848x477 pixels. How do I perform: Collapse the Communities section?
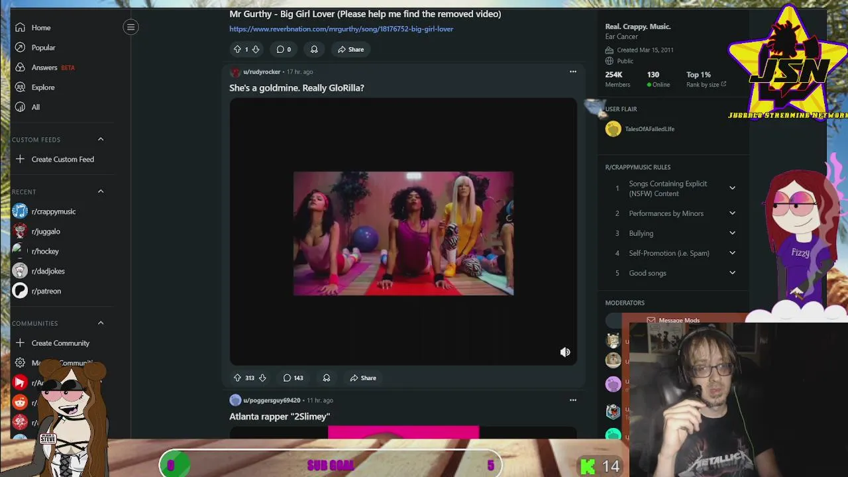(x=101, y=323)
